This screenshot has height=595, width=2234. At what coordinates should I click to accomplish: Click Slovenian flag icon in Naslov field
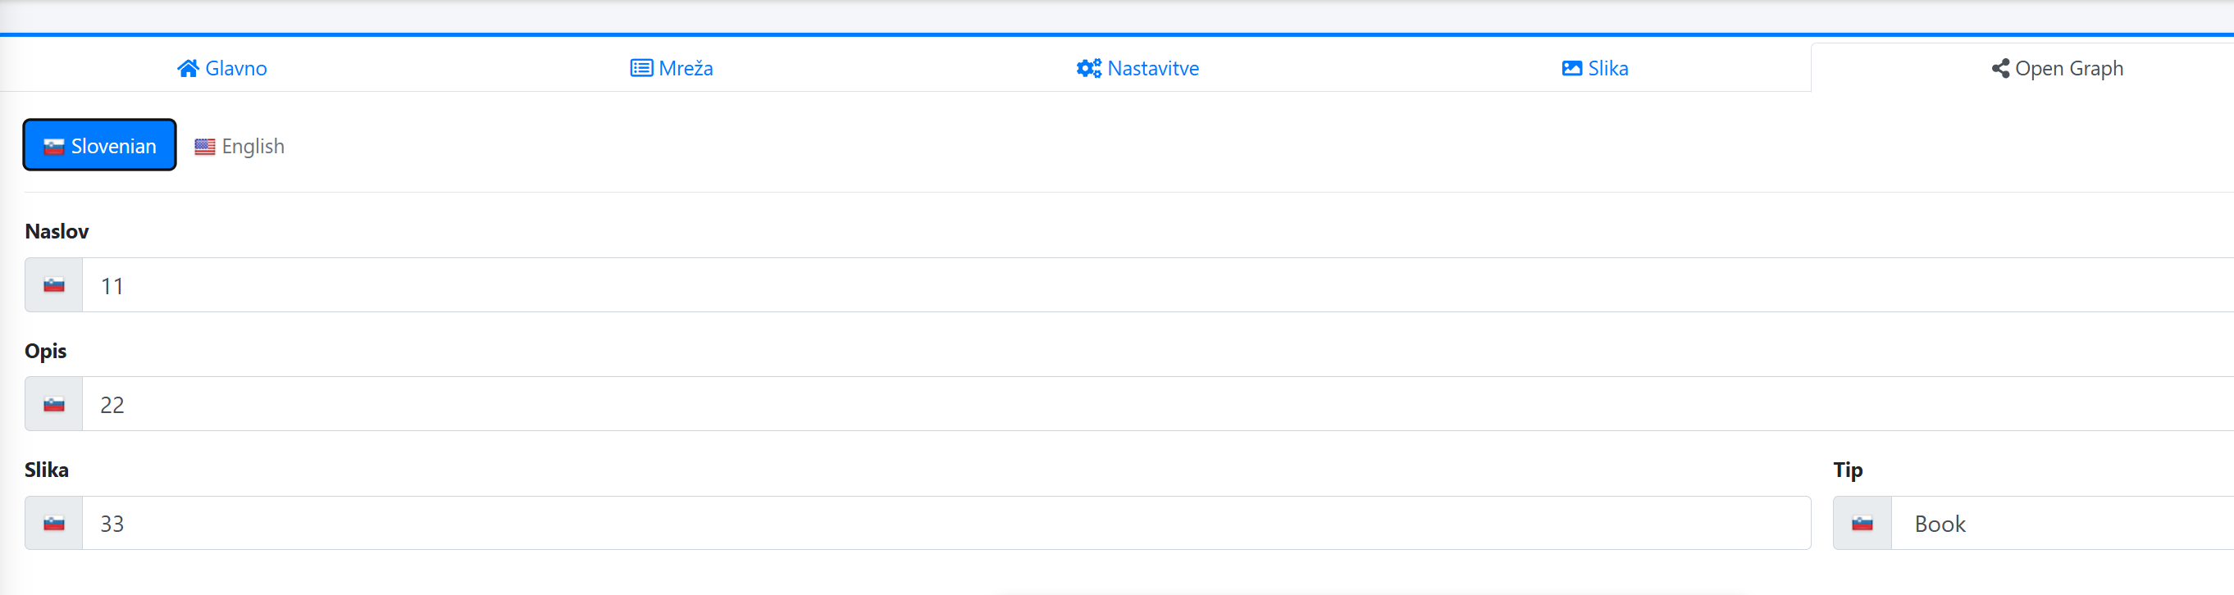click(54, 285)
